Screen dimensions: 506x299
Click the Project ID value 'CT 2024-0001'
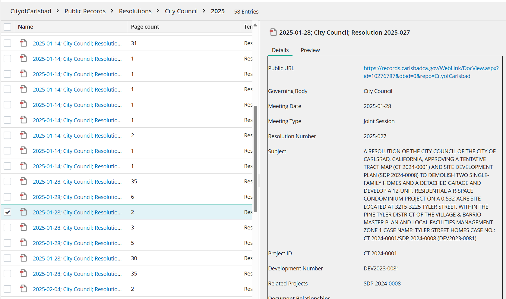pos(380,254)
